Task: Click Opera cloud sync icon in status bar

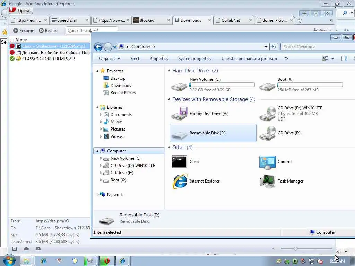Action: pyautogui.click(x=26, y=249)
